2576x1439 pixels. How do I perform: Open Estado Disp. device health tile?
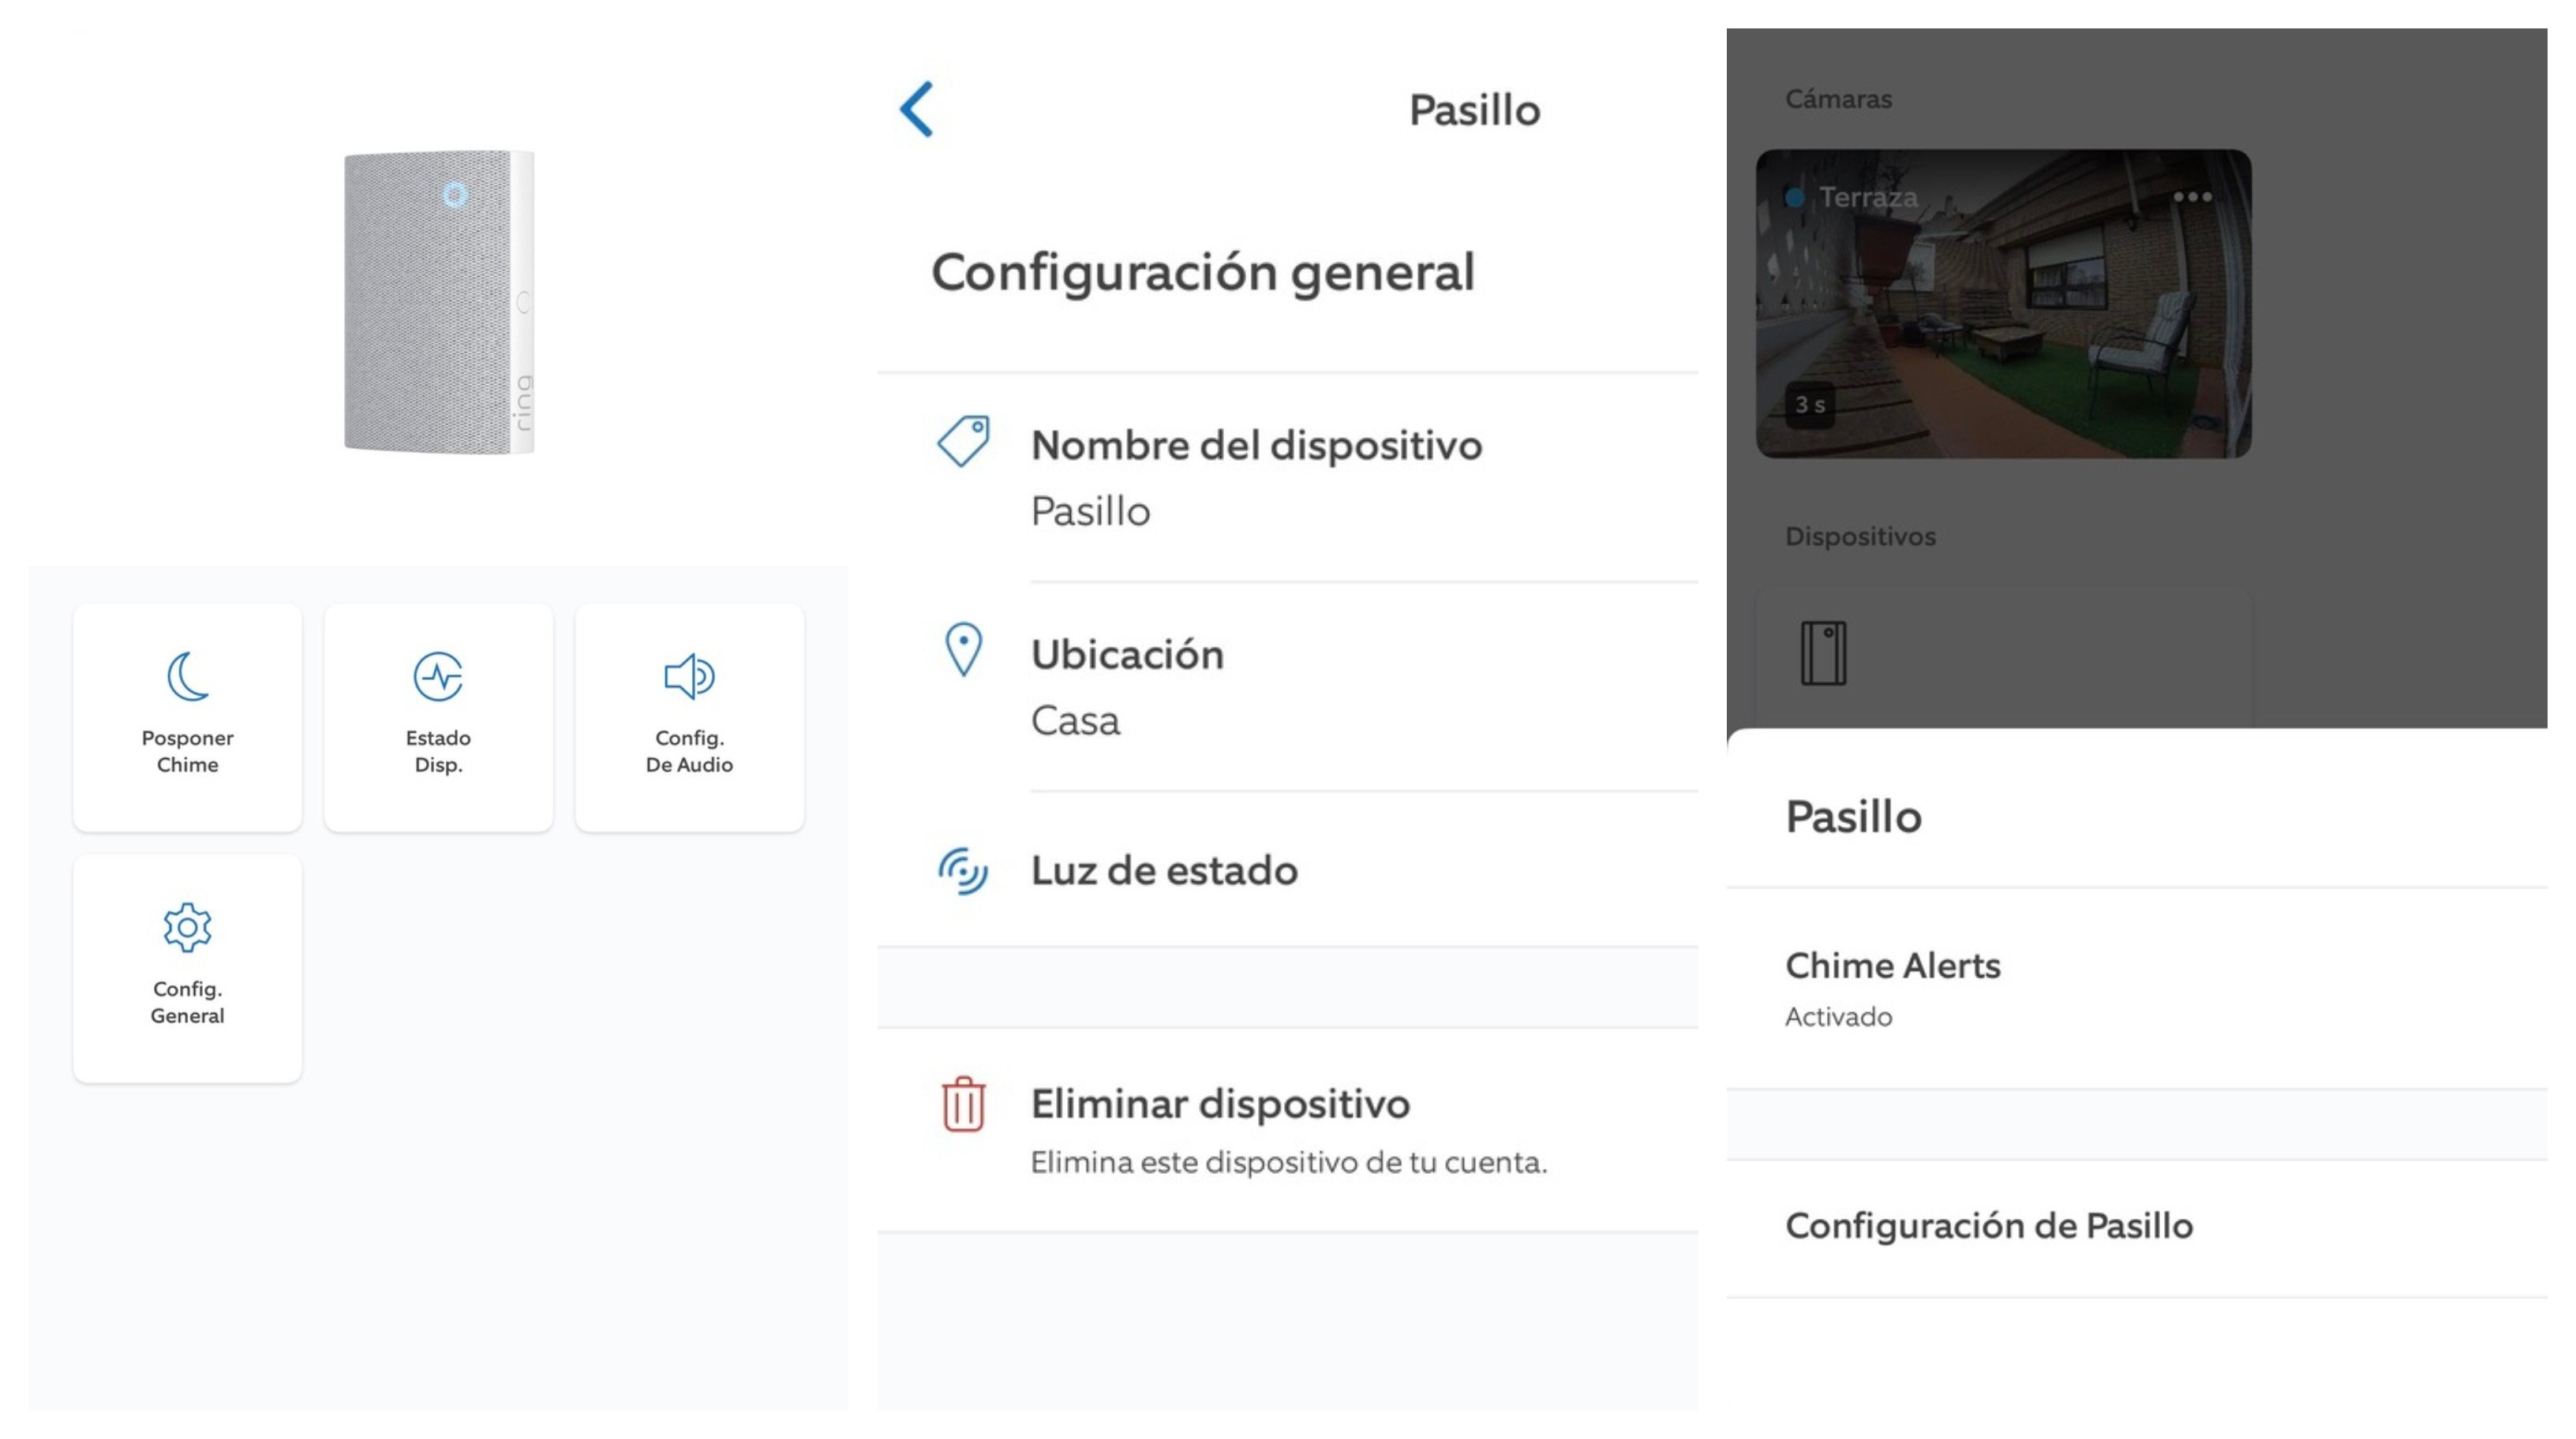(438, 716)
